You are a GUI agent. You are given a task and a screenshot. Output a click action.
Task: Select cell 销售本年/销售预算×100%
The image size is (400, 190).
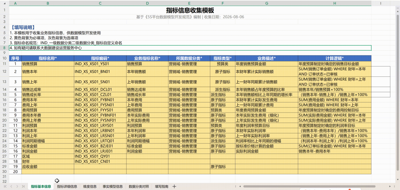pos(335,89)
